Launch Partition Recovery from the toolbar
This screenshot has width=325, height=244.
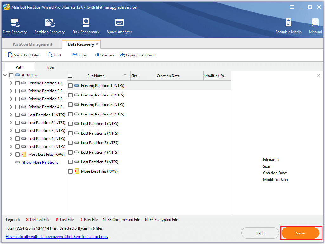[50, 23]
